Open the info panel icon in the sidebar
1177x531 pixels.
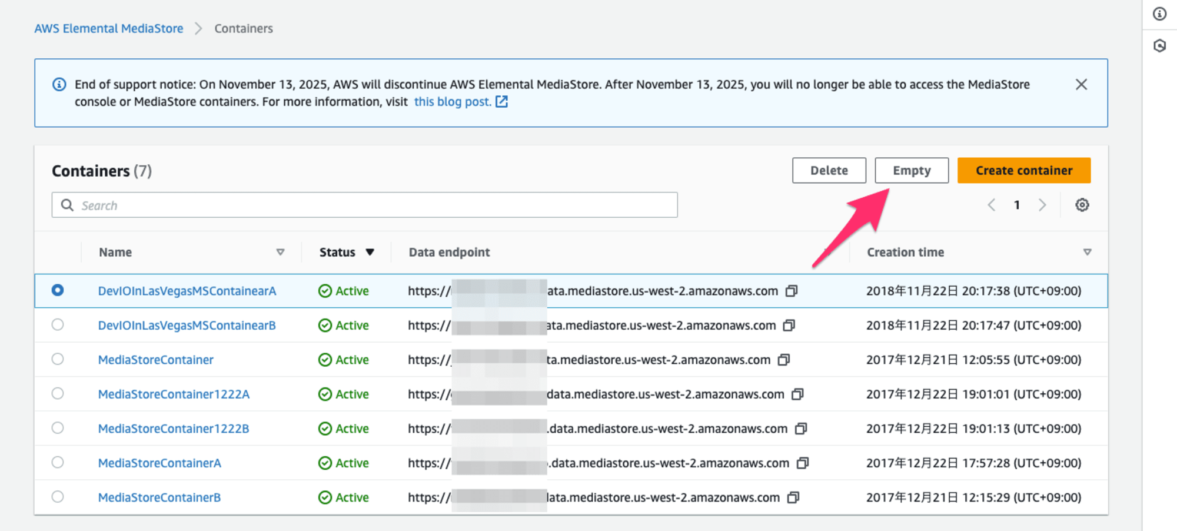(1160, 14)
